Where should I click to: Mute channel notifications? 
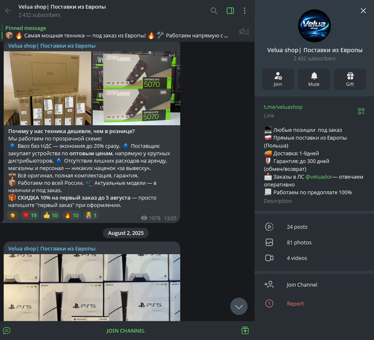click(314, 79)
